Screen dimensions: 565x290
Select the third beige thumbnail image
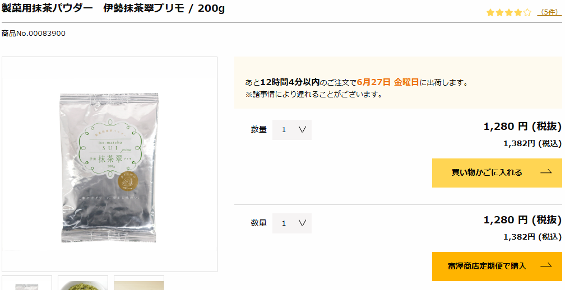click(x=139, y=283)
